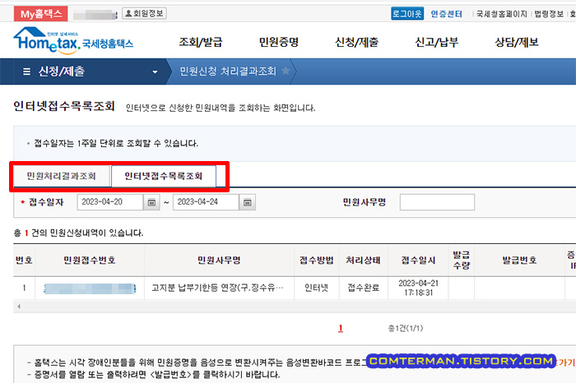Click the 발급 수량 column header
The image size is (576, 383).
(461, 260)
